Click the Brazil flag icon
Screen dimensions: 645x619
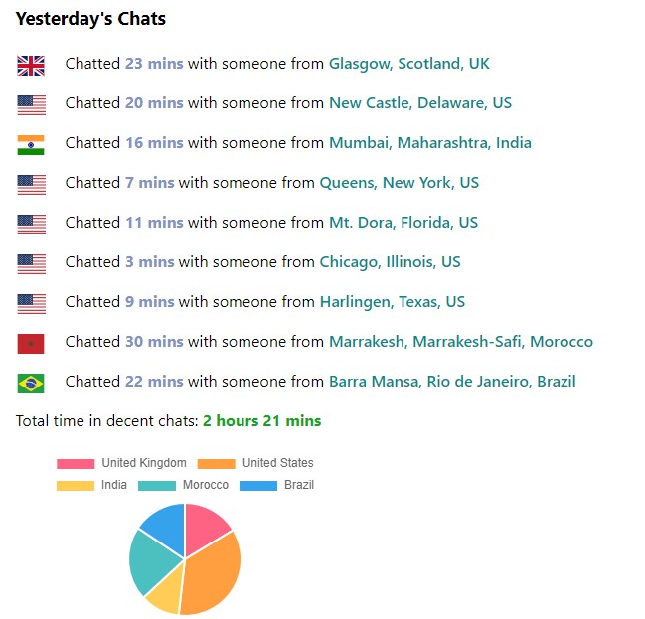31,384
